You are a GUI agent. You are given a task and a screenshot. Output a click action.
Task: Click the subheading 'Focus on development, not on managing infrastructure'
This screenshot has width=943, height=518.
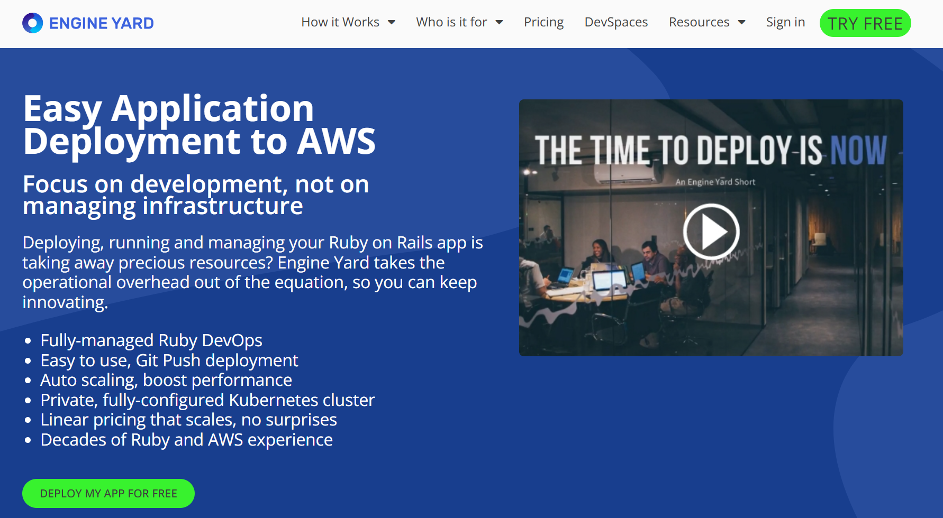196,195
